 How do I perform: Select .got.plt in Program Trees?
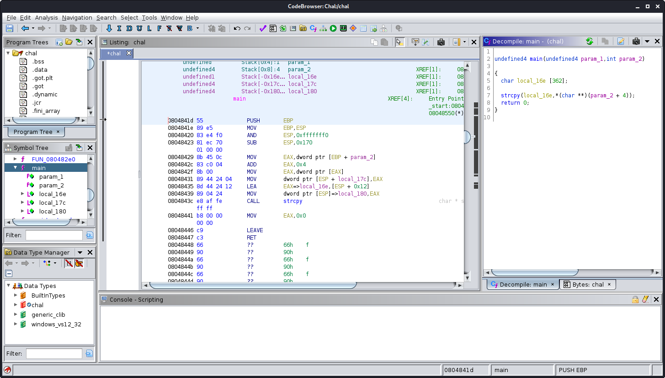click(x=43, y=78)
